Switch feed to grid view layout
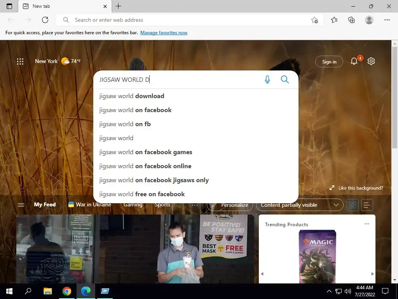This screenshot has width=398, height=299. pos(353,205)
